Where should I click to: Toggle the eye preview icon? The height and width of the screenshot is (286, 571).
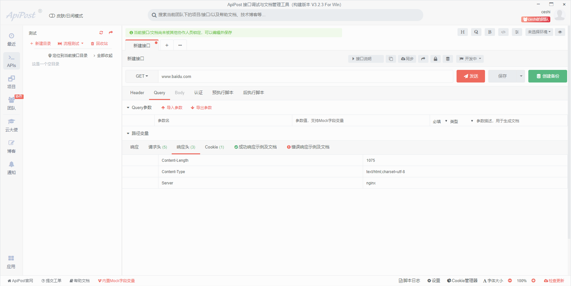[x=560, y=32]
